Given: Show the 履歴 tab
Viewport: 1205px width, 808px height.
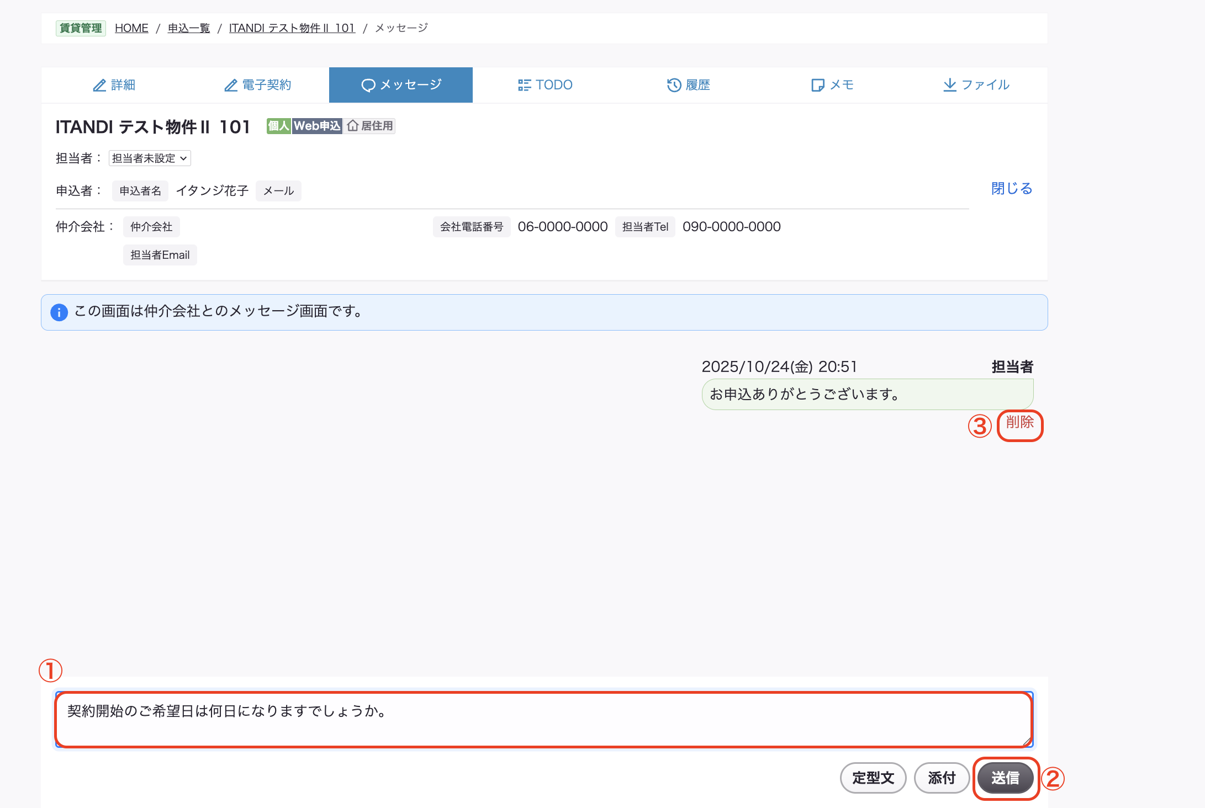Looking at the screenshot, I should click(x=688, y=85).
